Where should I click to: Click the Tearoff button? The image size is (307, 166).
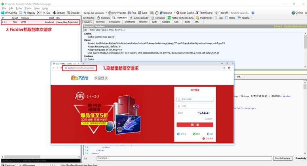click(x=222, y=13)
